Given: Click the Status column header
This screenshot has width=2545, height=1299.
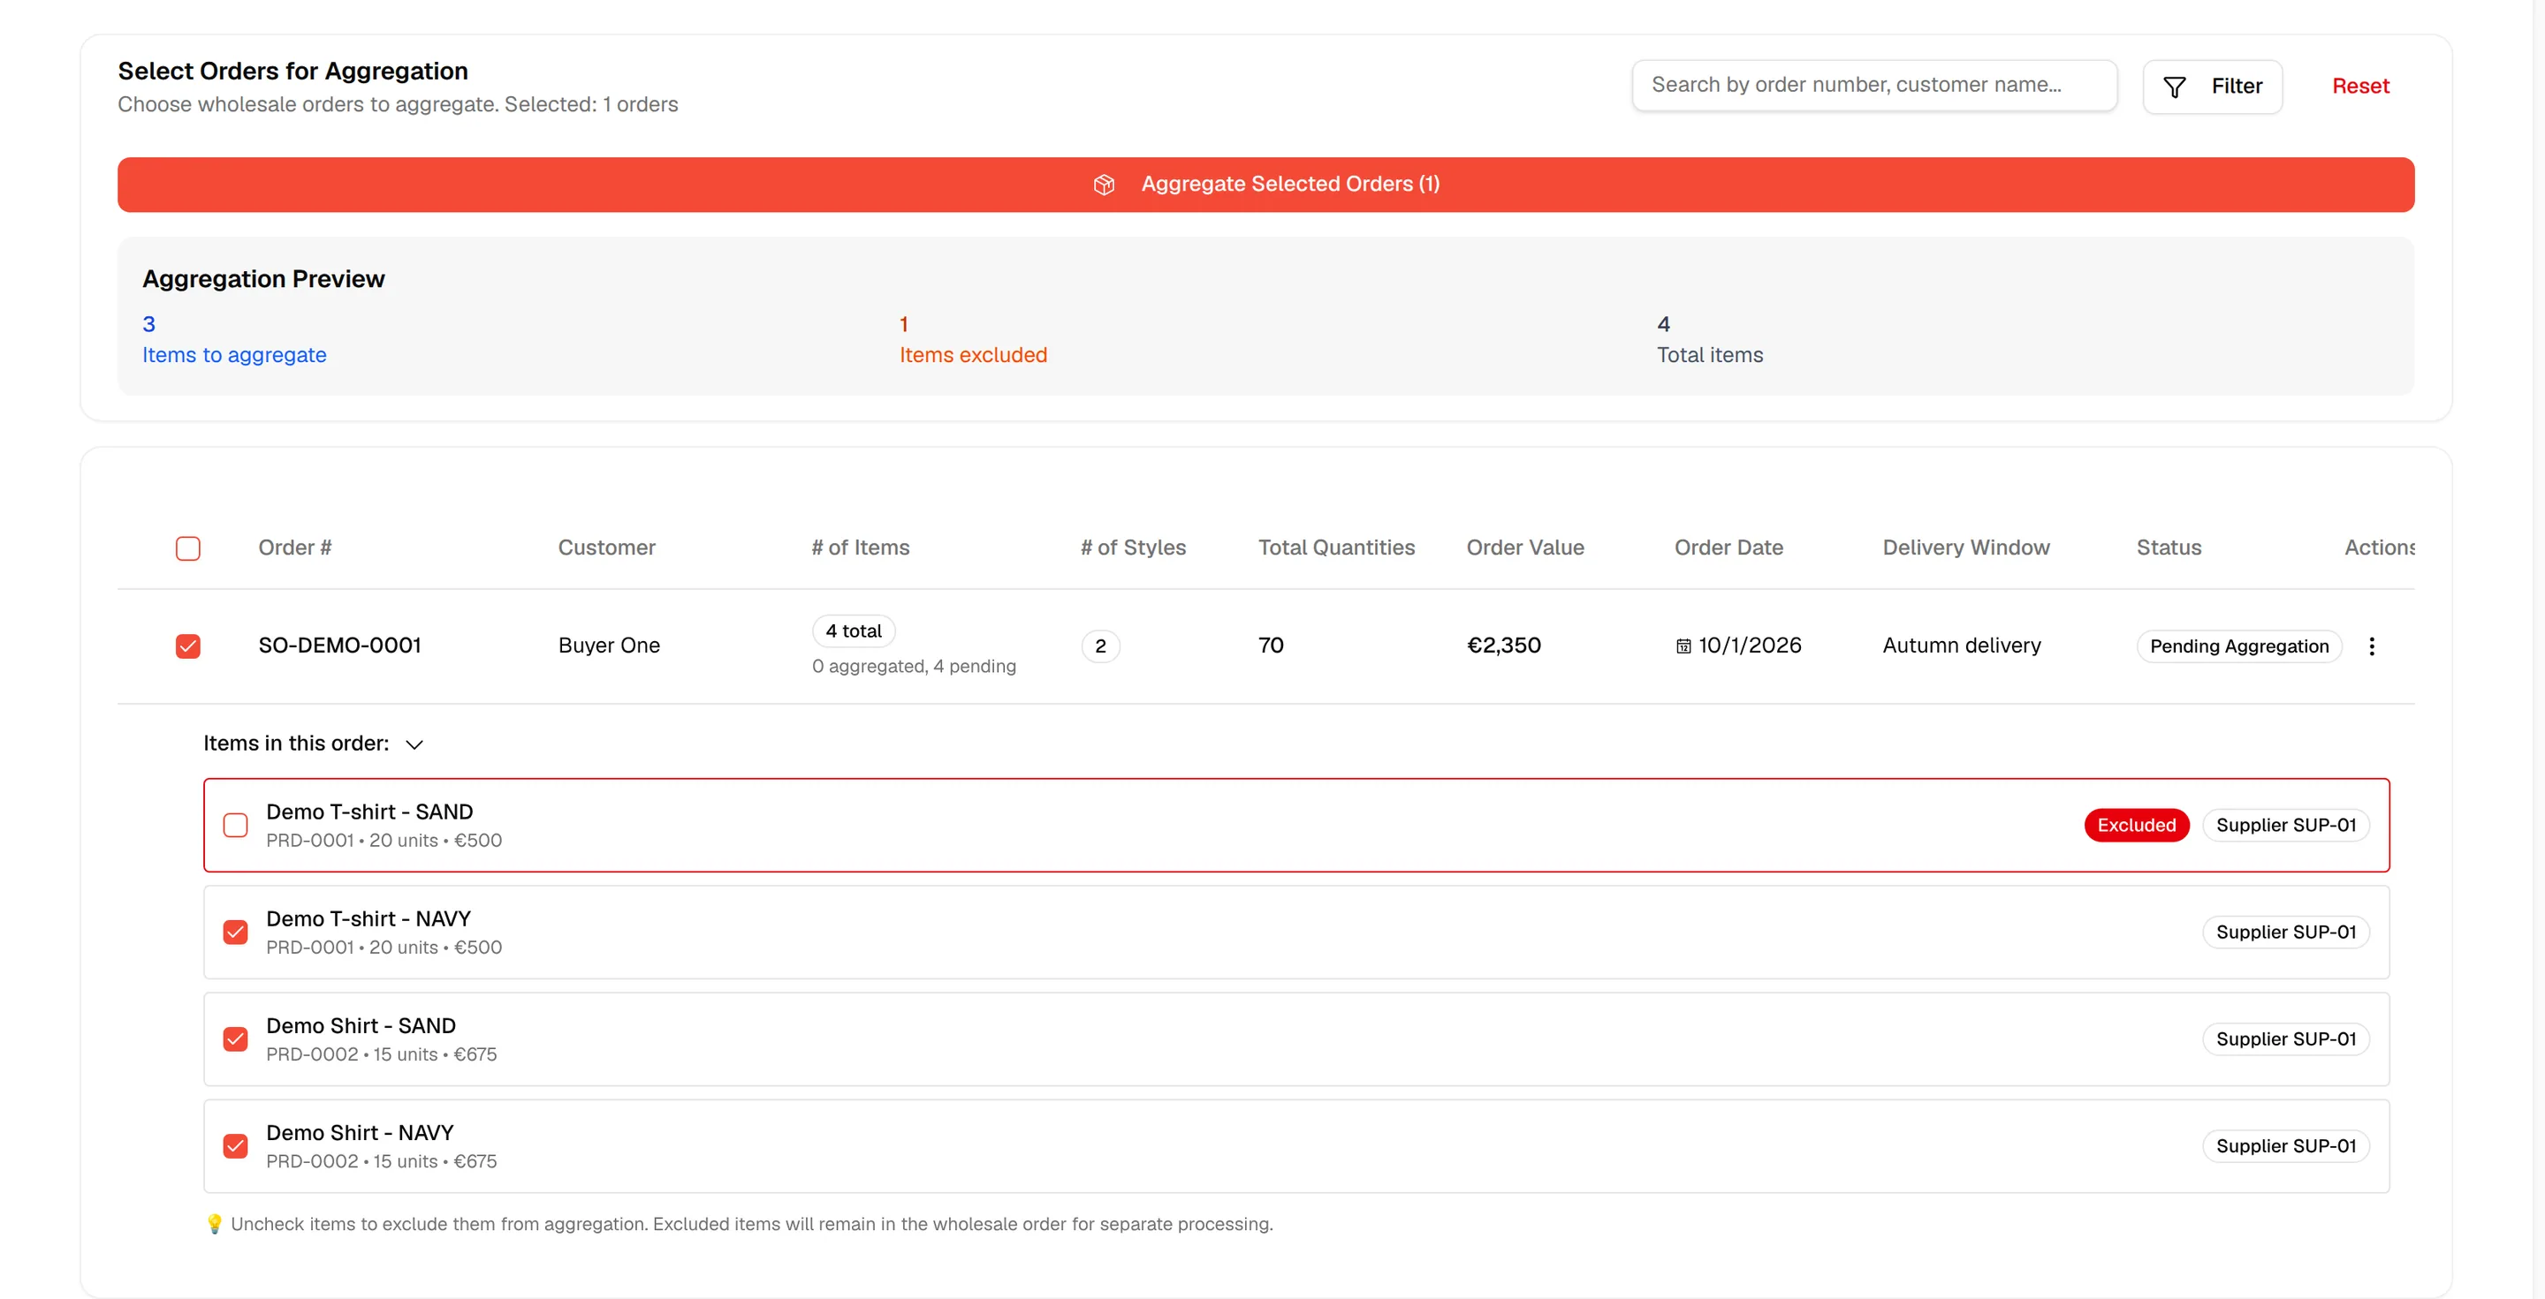Looking at the screenshot, I should (2169, 547).
